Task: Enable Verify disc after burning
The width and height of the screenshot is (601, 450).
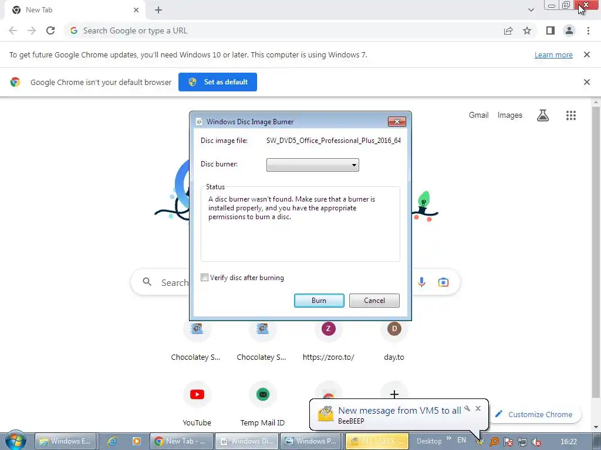Action: coord(205,277)
